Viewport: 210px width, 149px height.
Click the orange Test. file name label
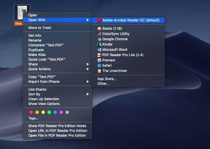tap(19, 24)
